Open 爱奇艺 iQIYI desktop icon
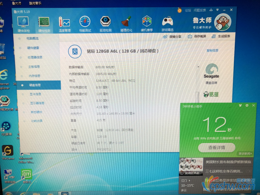260x195 pixels. [27, 176]
